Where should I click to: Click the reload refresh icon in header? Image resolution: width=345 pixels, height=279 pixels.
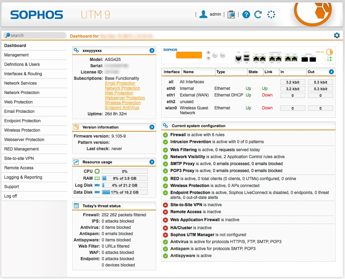(x=258, y=14)
